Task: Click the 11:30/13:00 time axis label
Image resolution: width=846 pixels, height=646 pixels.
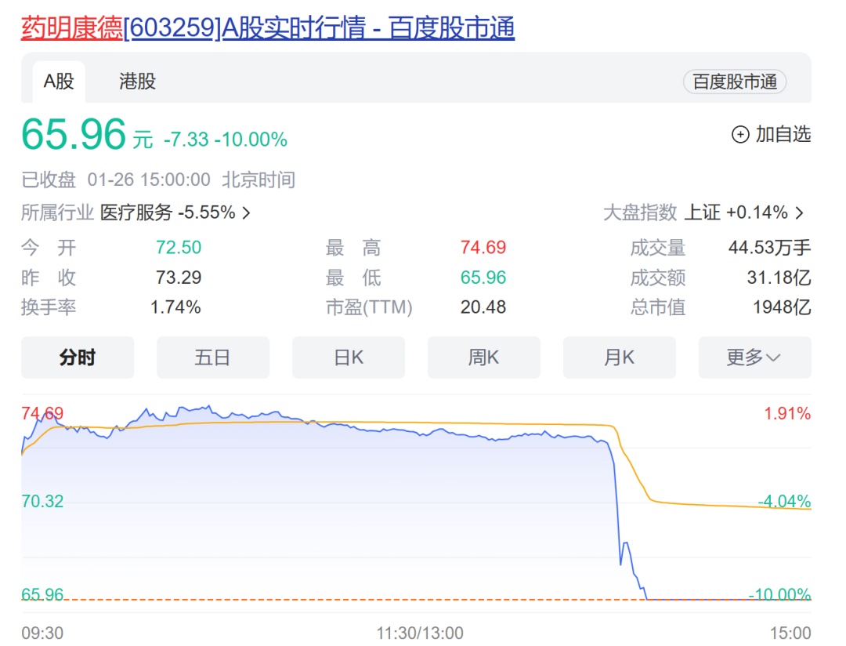Action: tap(420, 633)
